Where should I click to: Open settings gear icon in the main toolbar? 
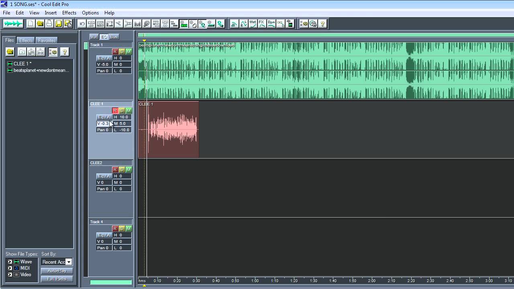[x=304, y=24]
